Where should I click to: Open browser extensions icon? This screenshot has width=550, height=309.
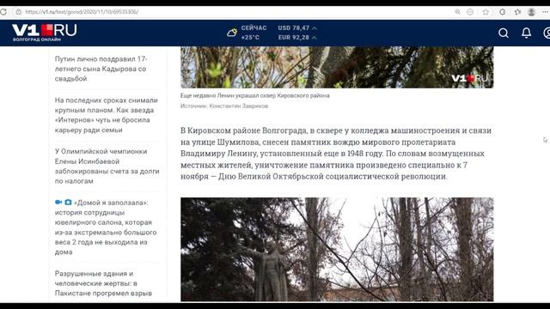502,12
